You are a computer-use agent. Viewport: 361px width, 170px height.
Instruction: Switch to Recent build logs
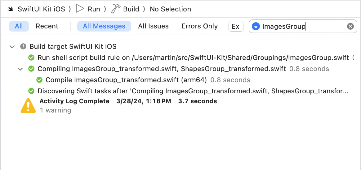pyautogui.click(x=47, y=26)
